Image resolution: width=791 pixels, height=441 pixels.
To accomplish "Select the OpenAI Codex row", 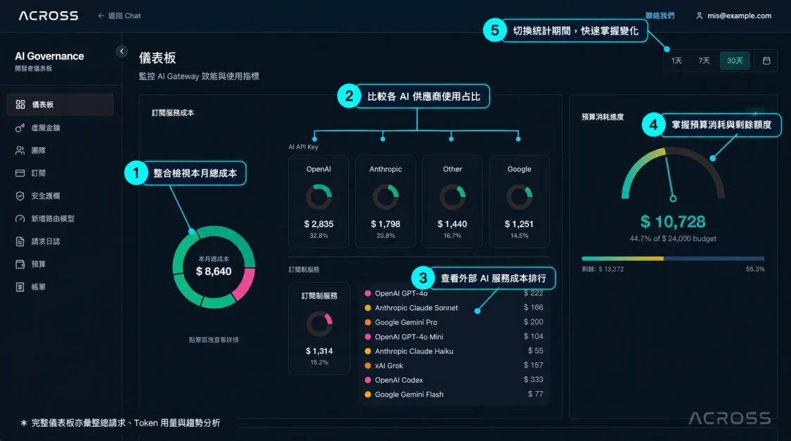I will pyautogui.click(x=454, y=380).
